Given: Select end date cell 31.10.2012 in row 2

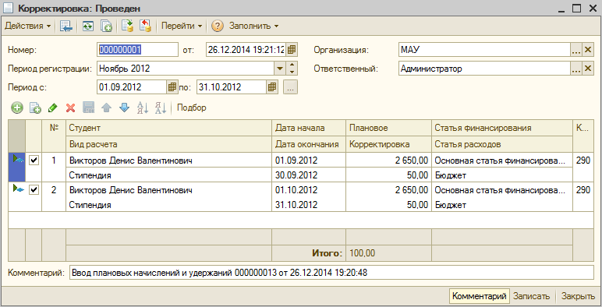Looking at the screenshot, I should (309, 205).
